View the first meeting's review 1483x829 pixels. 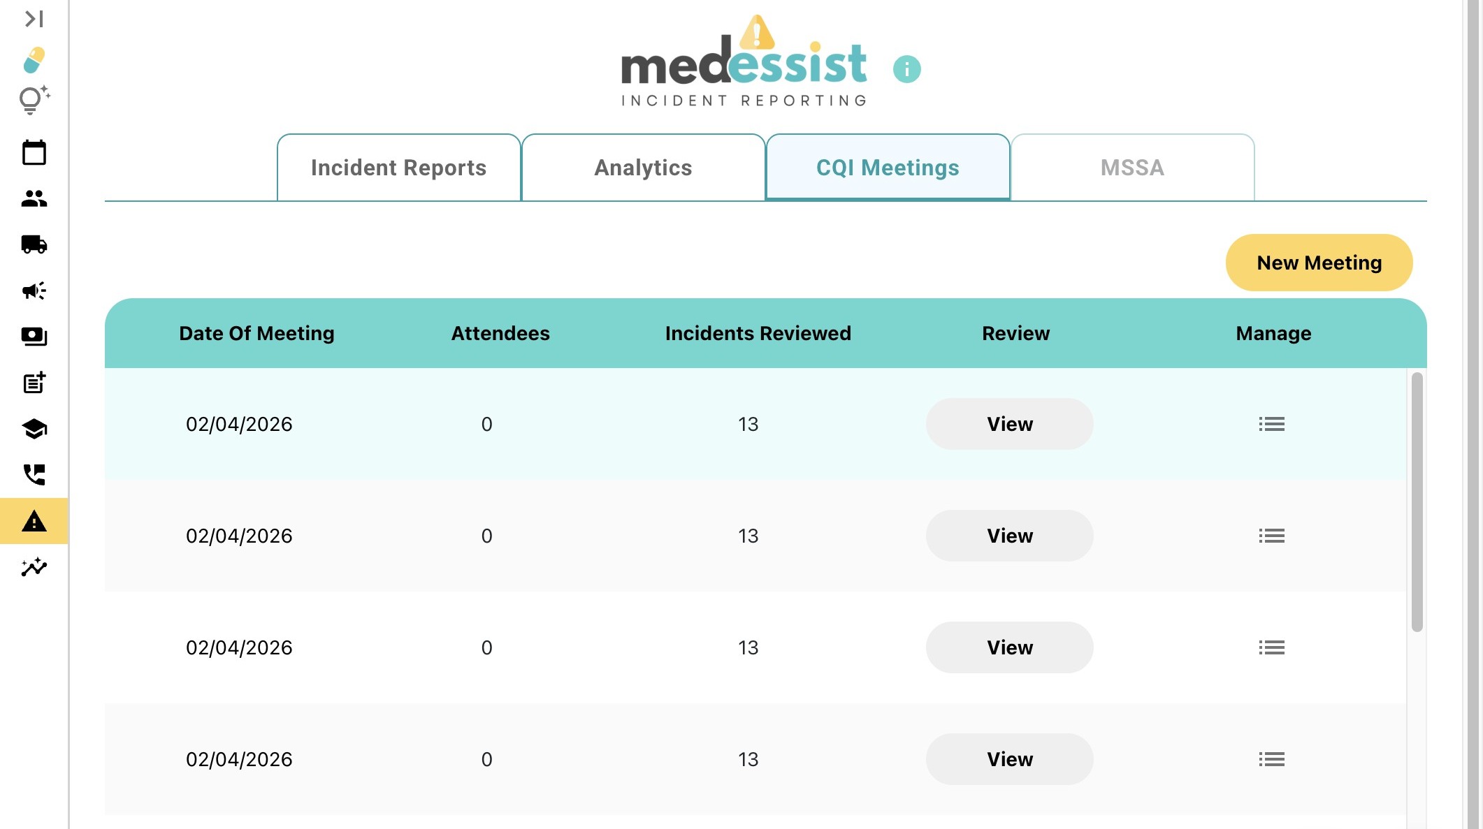tap(1009, 424)
